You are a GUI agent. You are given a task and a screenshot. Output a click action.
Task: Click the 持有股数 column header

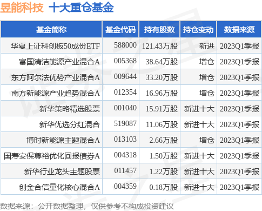(159, 30)
